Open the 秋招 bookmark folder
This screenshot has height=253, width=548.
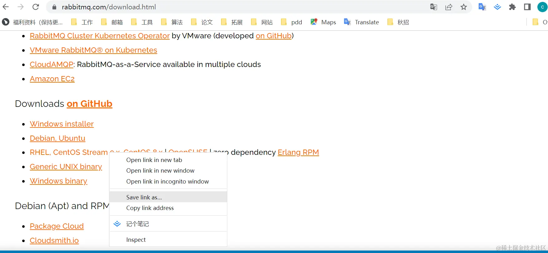click(x=398, y=22)
